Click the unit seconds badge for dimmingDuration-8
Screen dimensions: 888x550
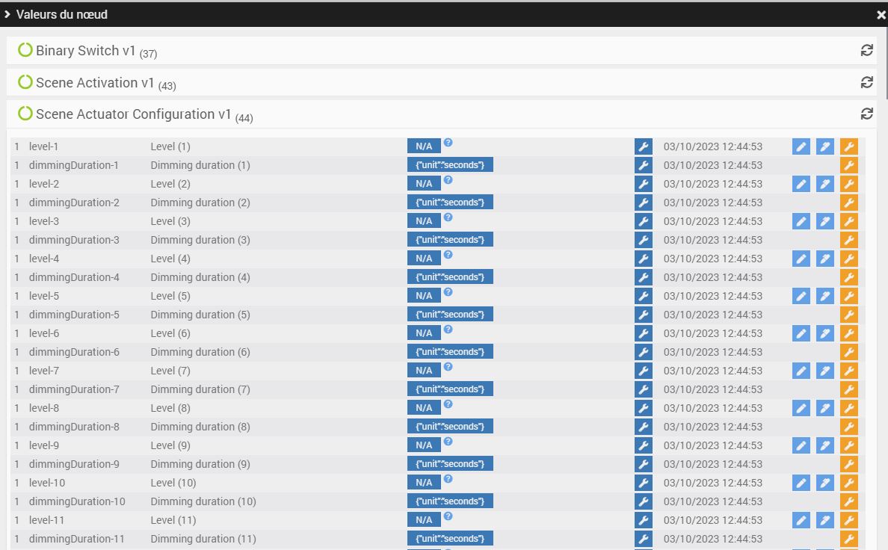click(450, 427)
